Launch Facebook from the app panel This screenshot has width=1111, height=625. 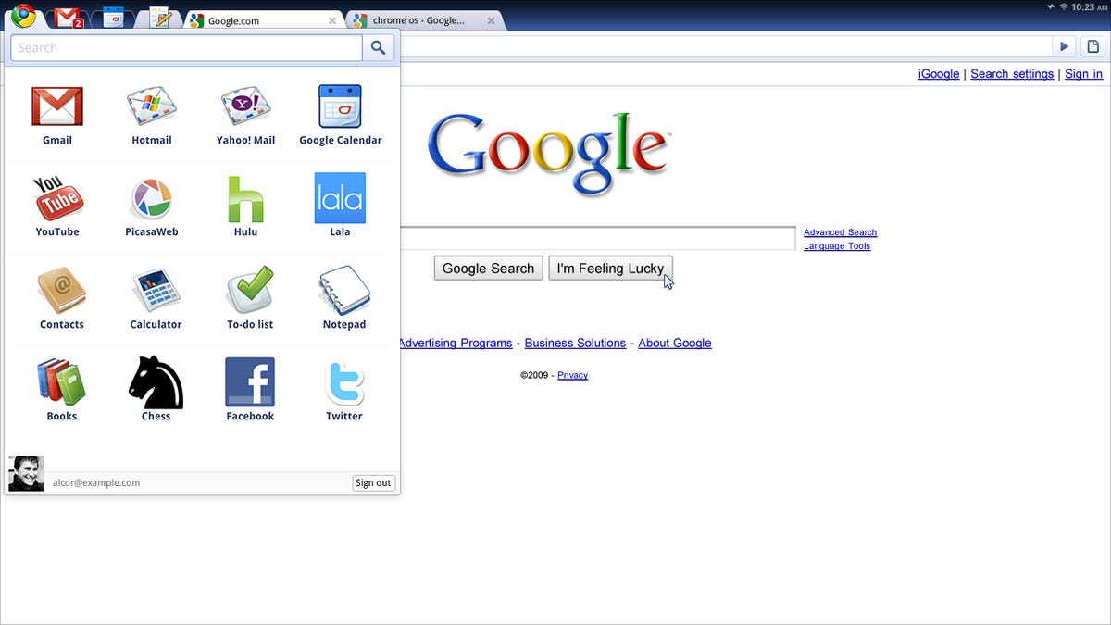(249, 387)
